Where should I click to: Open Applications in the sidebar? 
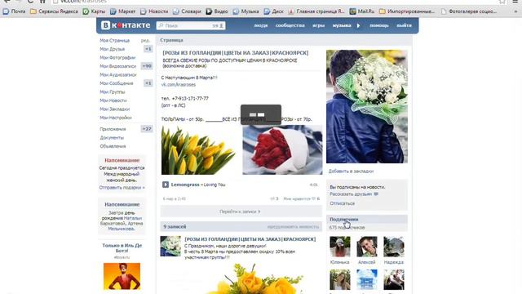pos(113,129)
